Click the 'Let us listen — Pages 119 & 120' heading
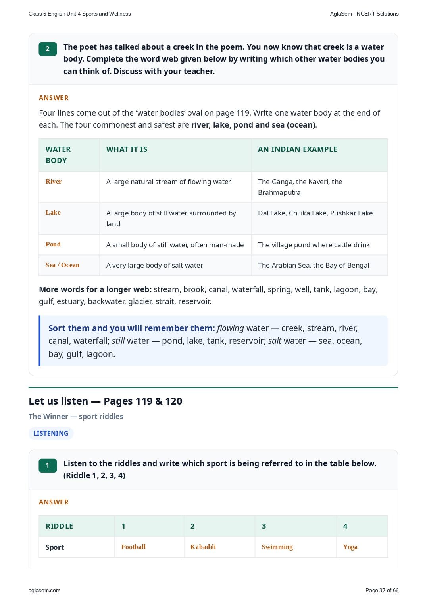Screen dimensions: 427x605 click(105, 401)
